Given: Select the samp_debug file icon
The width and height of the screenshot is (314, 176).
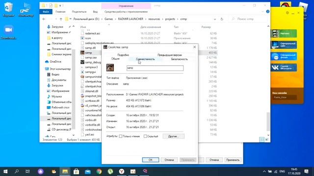Looking at the screenshot, I should coord(82,62).
